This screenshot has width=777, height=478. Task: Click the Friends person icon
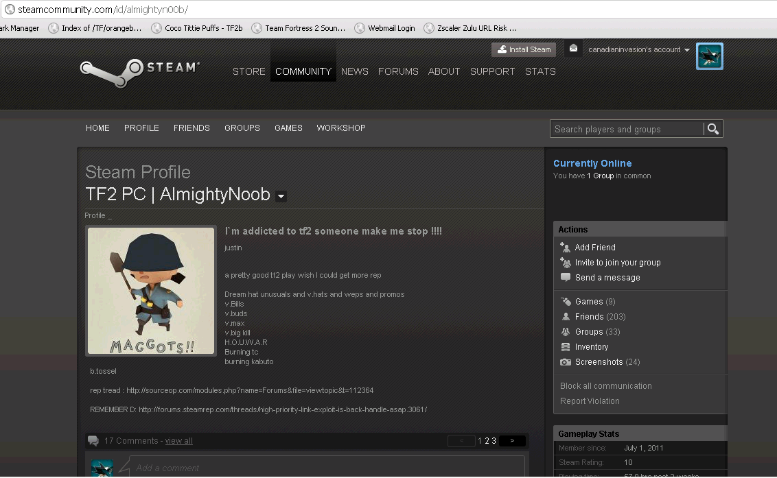(x=566, y=317)
